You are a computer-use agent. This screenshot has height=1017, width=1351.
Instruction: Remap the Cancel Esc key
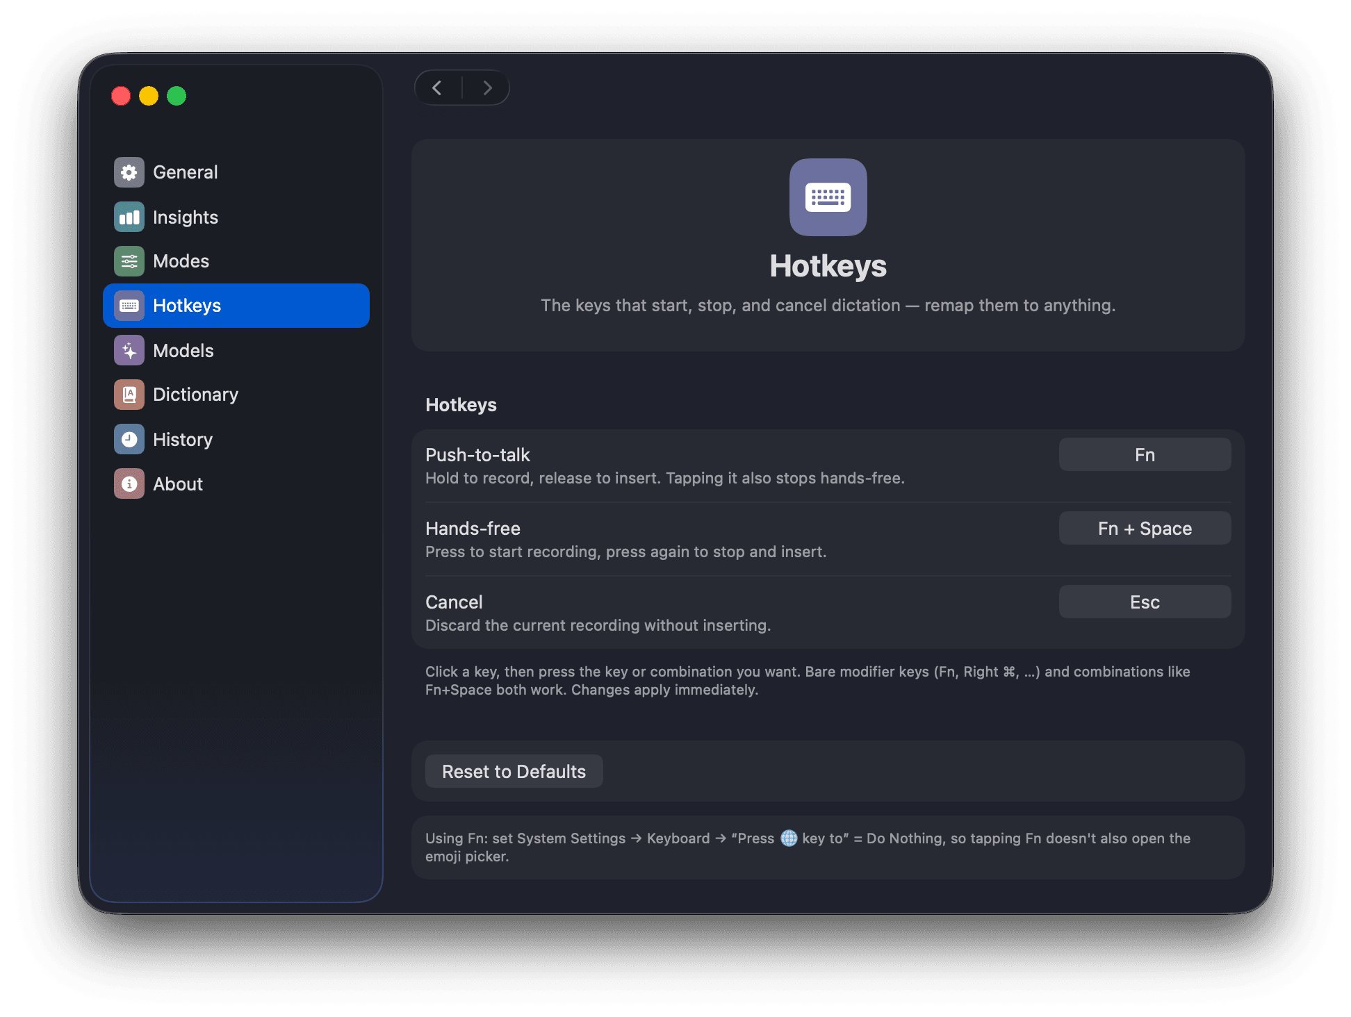[1145, 602]
